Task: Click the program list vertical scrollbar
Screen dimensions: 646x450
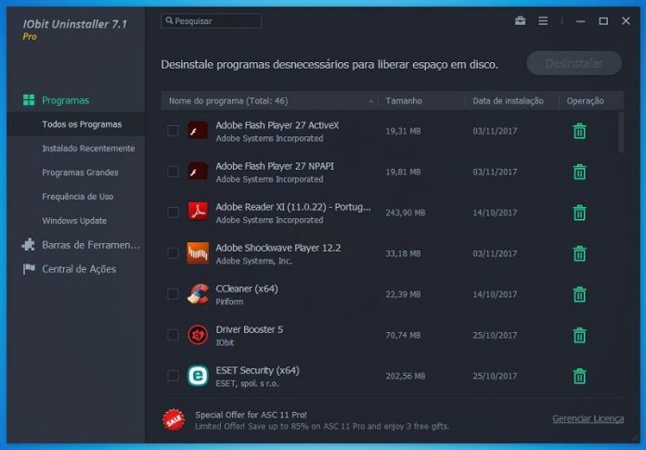Action: point(621,133)
